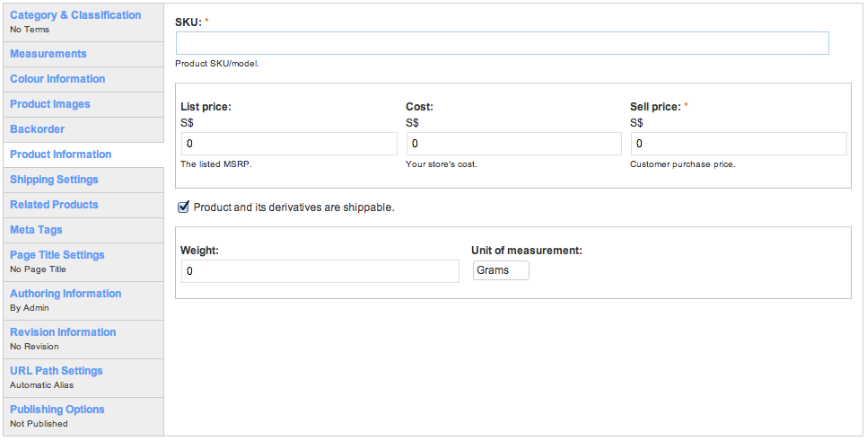Select the Backorder tab
867x441 pixels.
click(83, 129)
